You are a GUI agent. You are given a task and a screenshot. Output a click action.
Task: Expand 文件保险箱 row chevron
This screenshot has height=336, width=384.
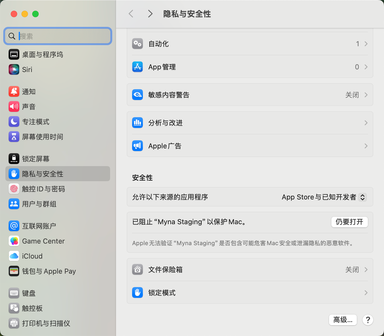pyautogui.click(x=366, y=269)
